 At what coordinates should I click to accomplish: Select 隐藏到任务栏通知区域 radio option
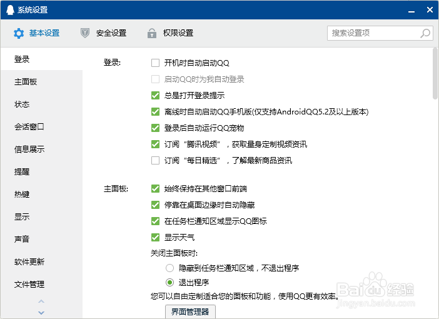tap(169, 268)
